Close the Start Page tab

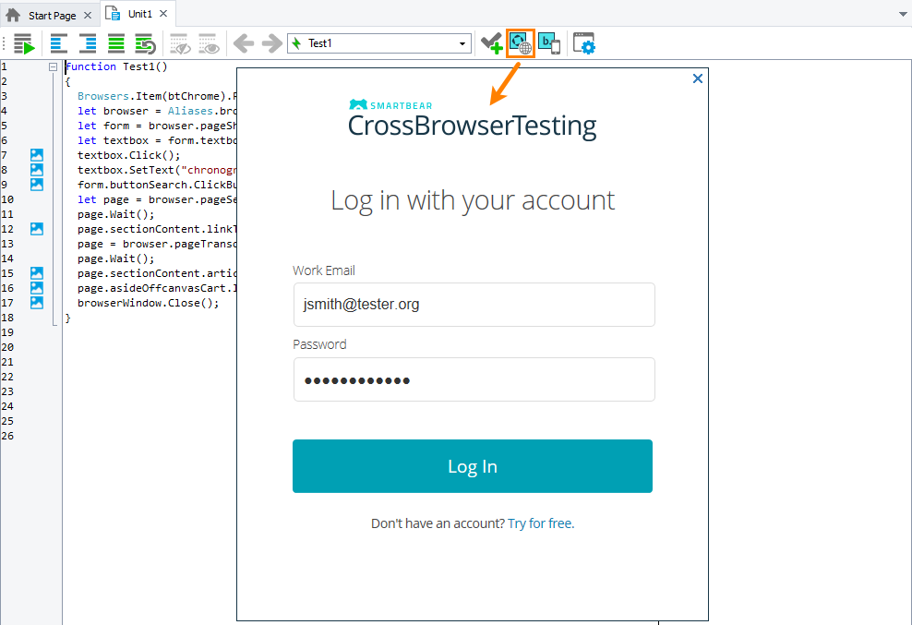pos(88,15)
